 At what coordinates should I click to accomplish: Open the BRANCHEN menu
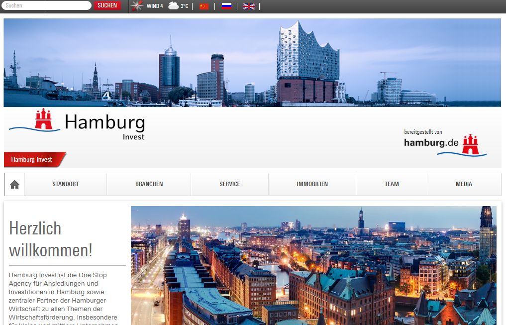coord(149,184)
